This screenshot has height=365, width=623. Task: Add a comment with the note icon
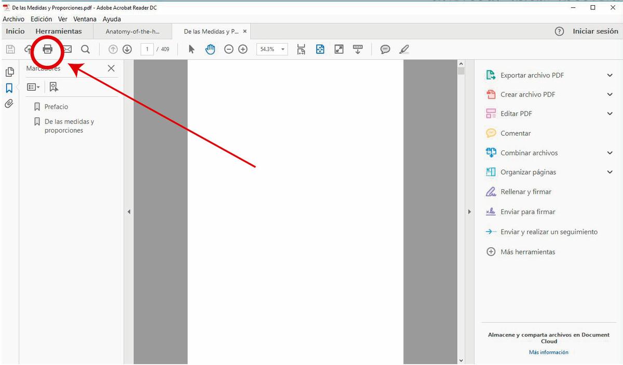click(385, 49)
